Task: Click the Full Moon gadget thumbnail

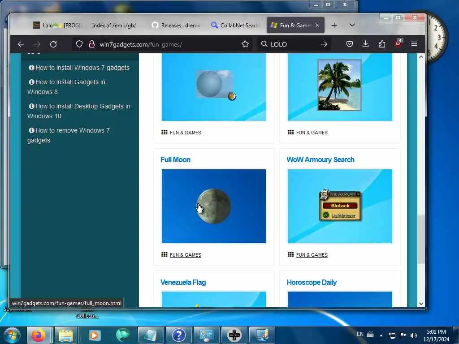Action: tap(214, 206)
